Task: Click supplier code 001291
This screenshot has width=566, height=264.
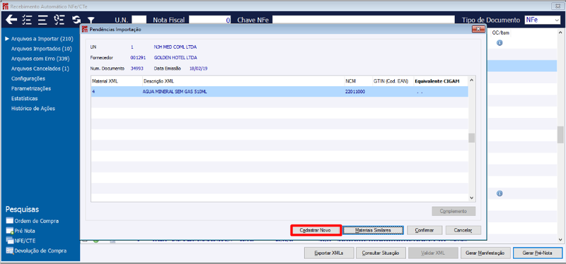Action: click(137, 58)
